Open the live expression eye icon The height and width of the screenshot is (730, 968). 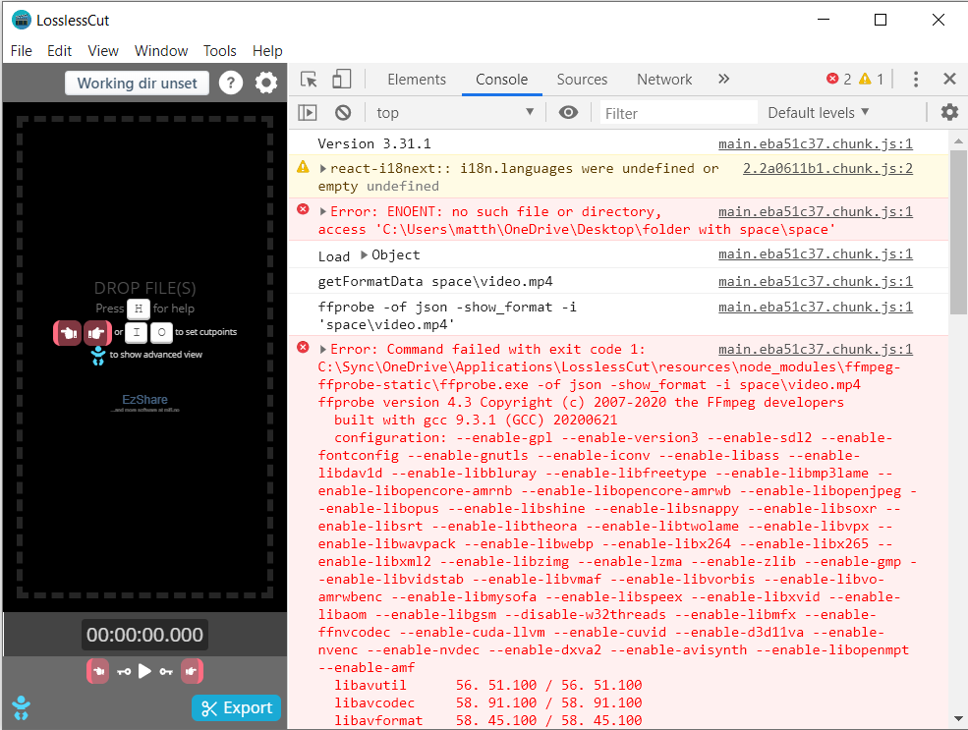pyautogui.click(x=569, y=112)
